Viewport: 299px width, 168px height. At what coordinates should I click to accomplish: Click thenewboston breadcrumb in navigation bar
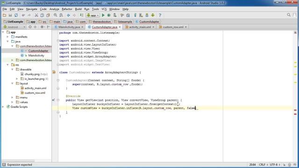pyautogui.click(x=100, y=22)
